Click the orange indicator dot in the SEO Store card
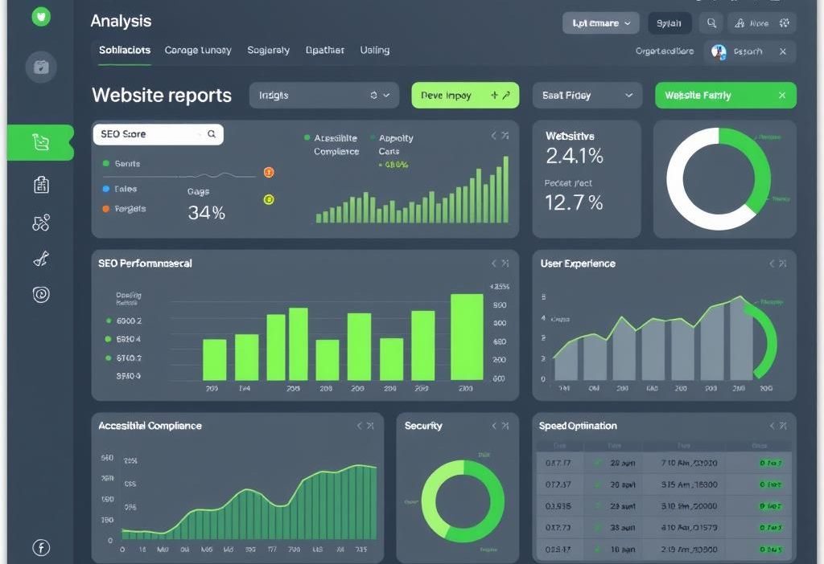 (x=269, y=172)
